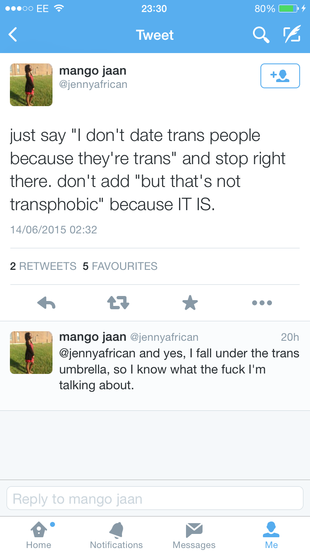
Task: Compose a new tweet with quill icon
Action: coord(291,35)
